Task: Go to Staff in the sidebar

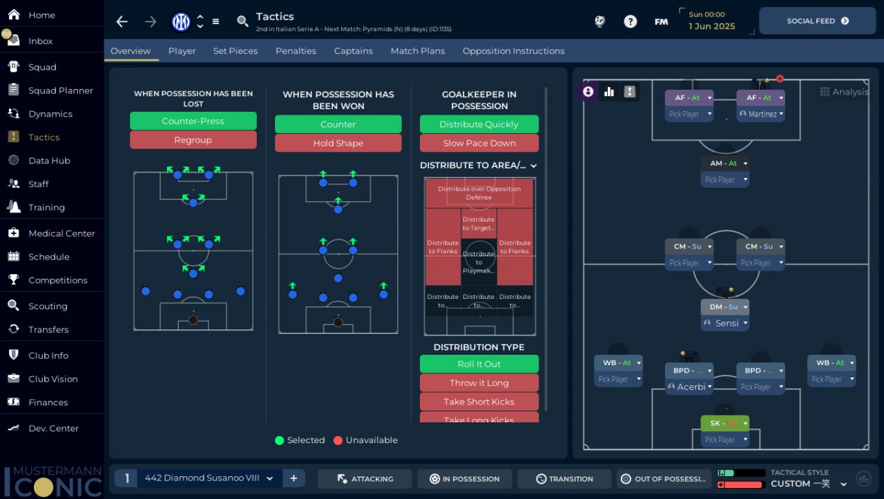Action: coord(52,184)
